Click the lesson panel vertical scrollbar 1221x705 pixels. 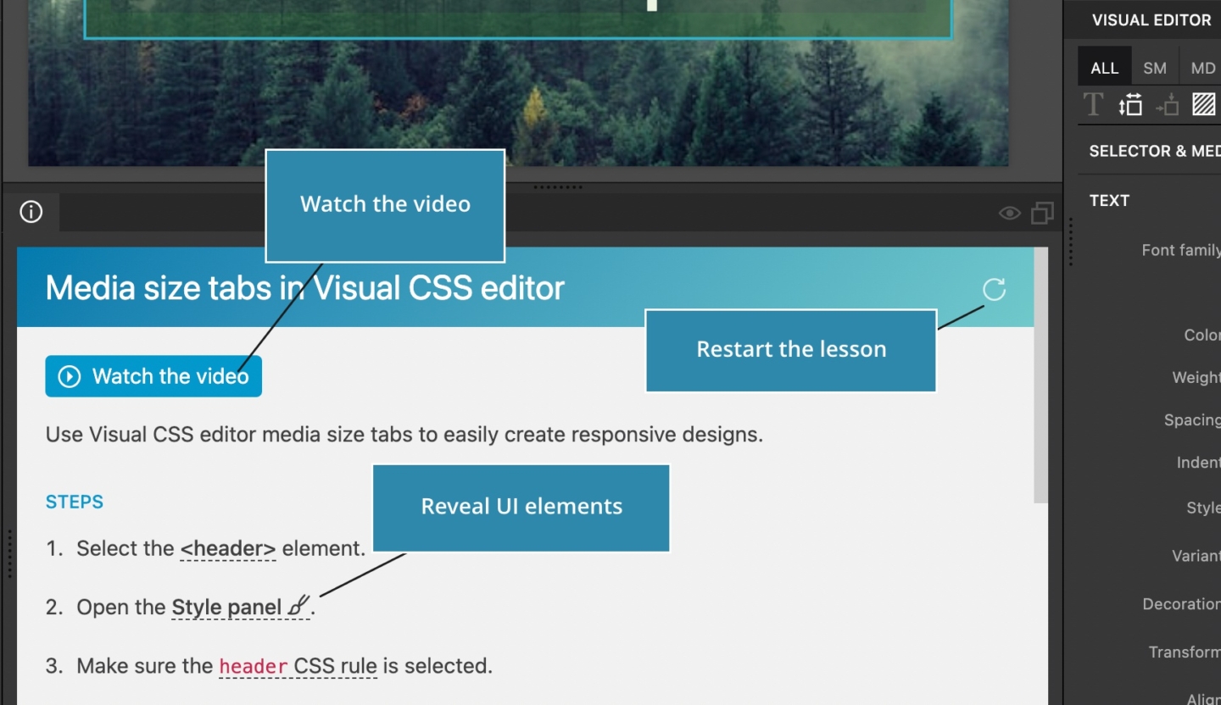[1040, 381]
